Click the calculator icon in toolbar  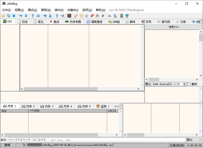[x=121, y=16]
